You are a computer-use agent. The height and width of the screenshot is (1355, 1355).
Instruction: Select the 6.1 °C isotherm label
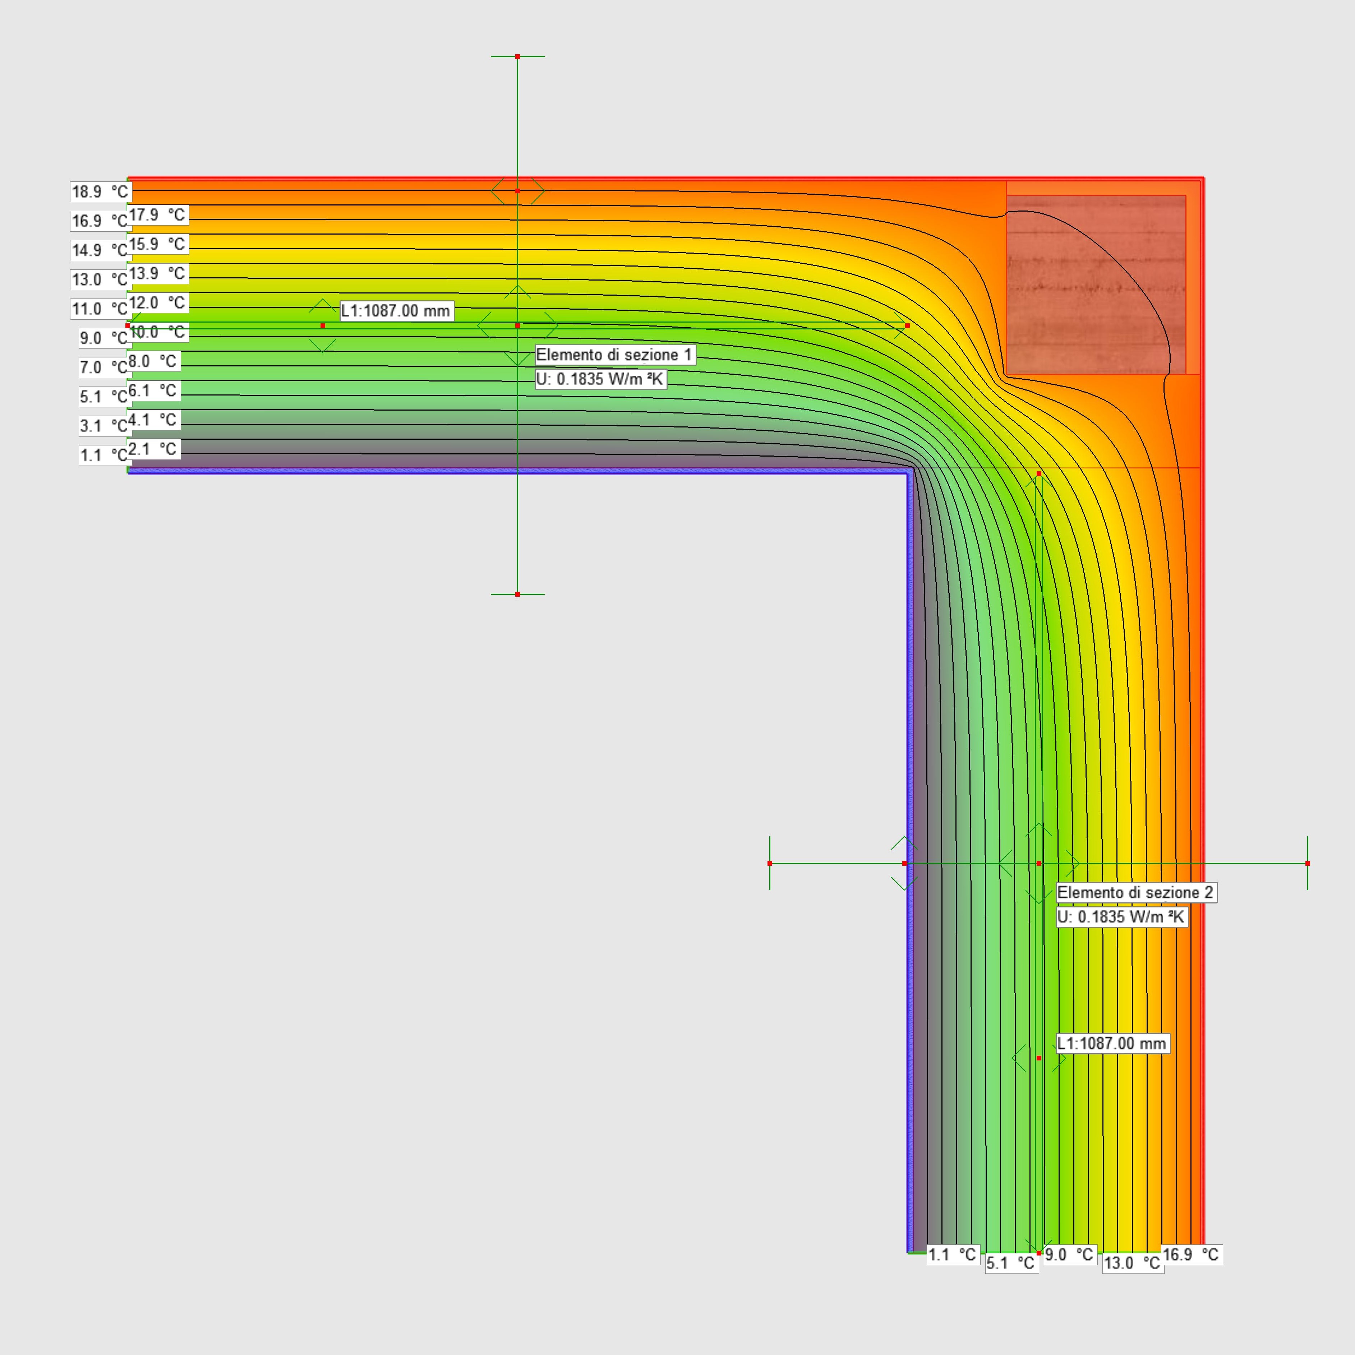point(154,390)
